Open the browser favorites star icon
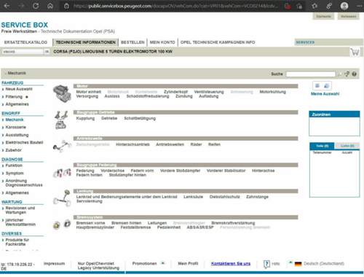 click(x=314, y=6)
